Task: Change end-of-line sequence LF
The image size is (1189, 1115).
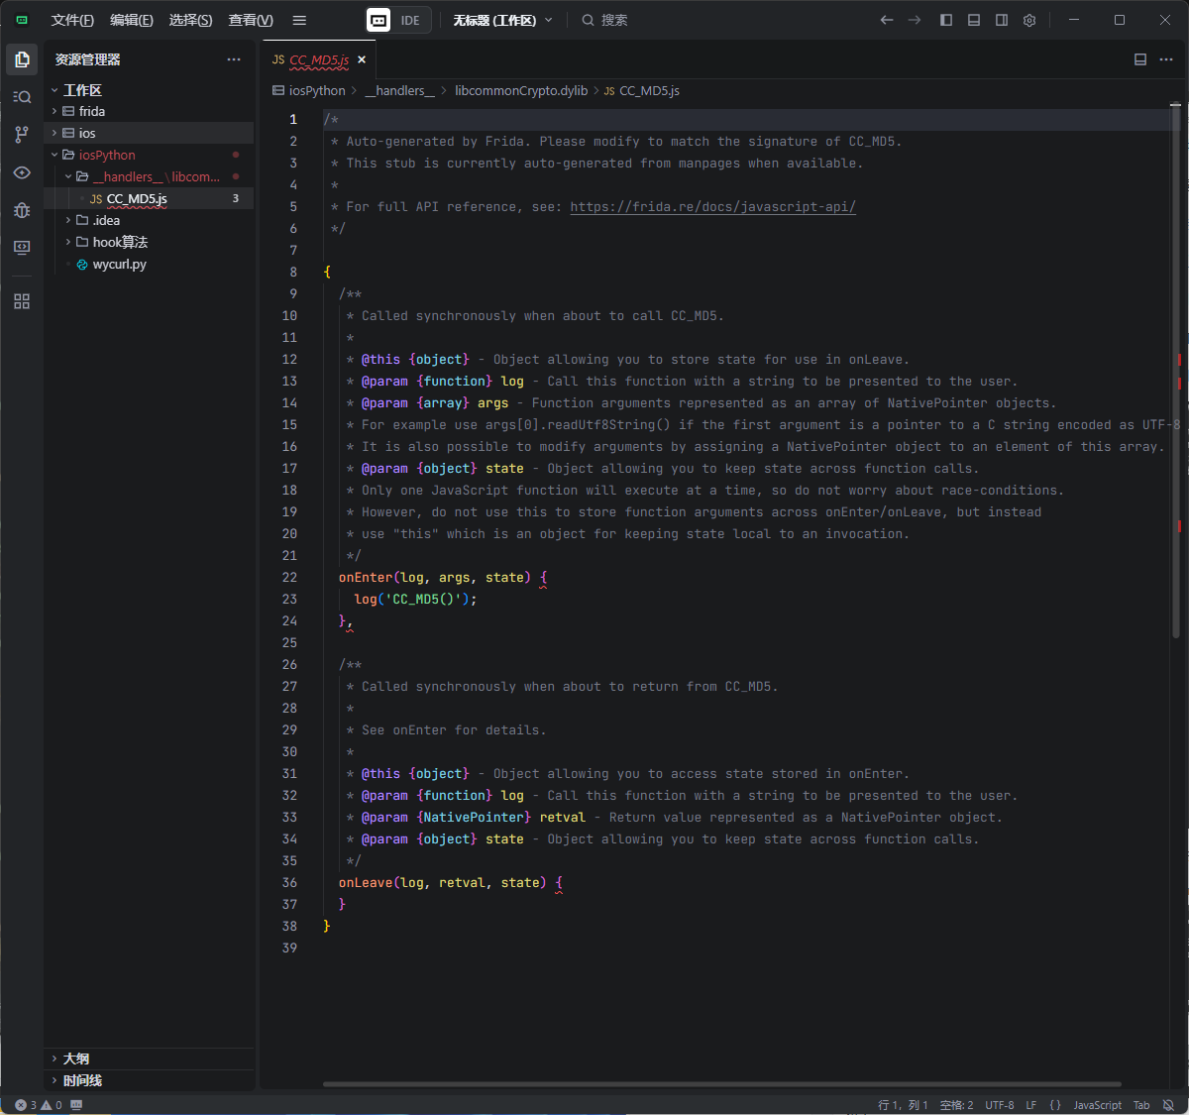Action: pyautogui.click(x=1030, y=1105)
